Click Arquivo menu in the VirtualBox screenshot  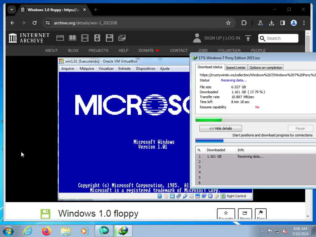tap(68, 69)
